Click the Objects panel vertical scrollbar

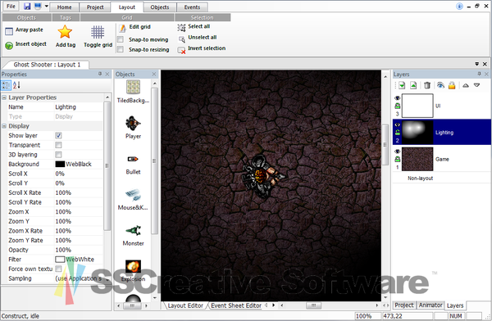[154, 160]
